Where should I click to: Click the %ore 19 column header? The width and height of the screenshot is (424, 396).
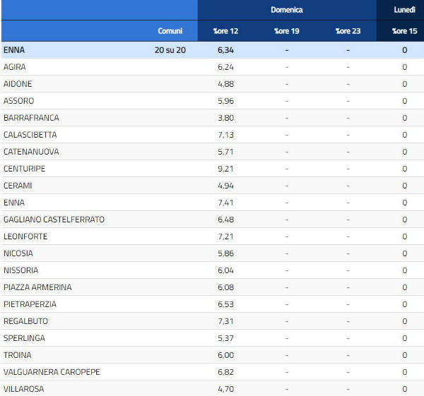point(287,31)
